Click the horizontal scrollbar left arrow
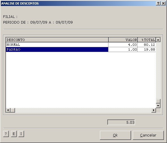 pos(8,110)
